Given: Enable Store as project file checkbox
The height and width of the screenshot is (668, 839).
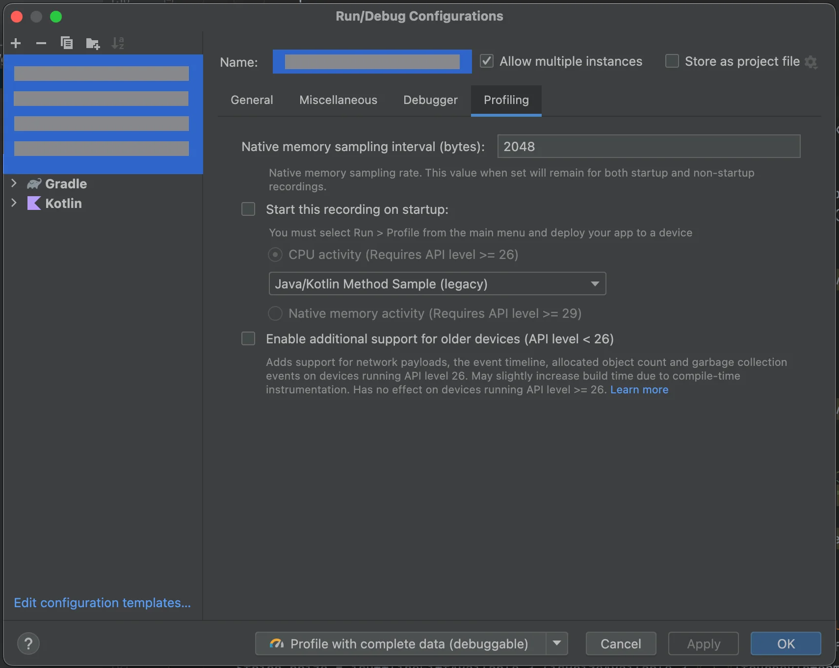Looking at the screenshot, I should (672, 61).
